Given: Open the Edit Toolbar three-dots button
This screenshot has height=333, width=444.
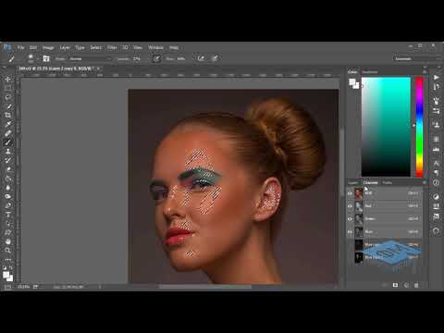Looking at the screenshot, I should pos(8,259).
